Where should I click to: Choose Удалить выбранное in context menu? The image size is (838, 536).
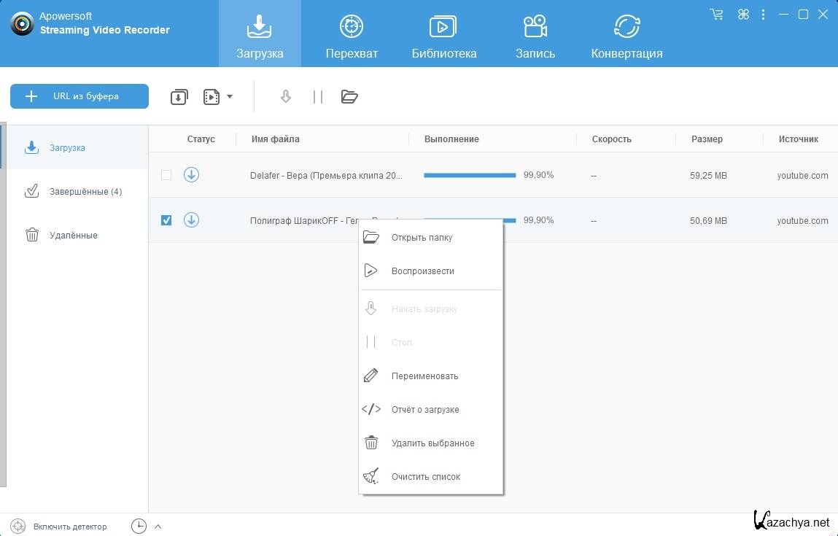(432, 443)
